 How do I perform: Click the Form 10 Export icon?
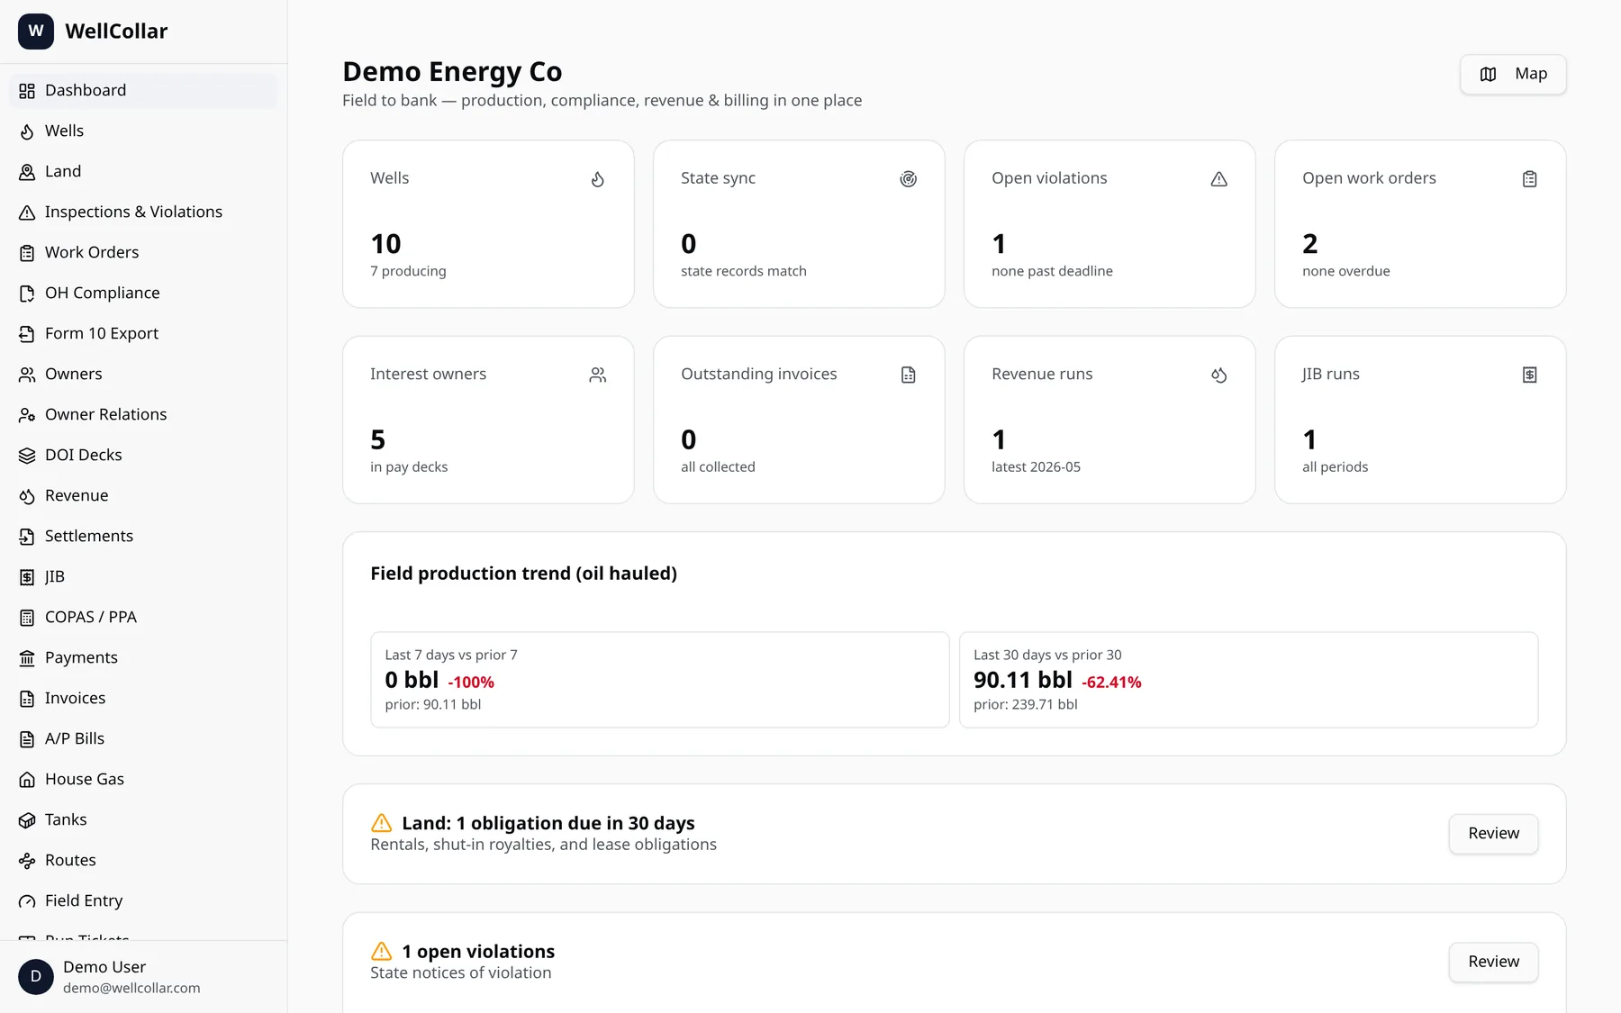[x=27, y=334]
